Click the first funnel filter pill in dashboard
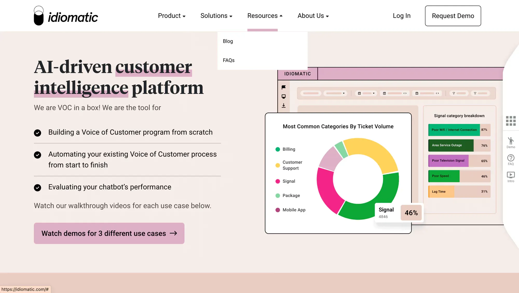This screenshot has height=293, width=519. click(x=459, y=93)
